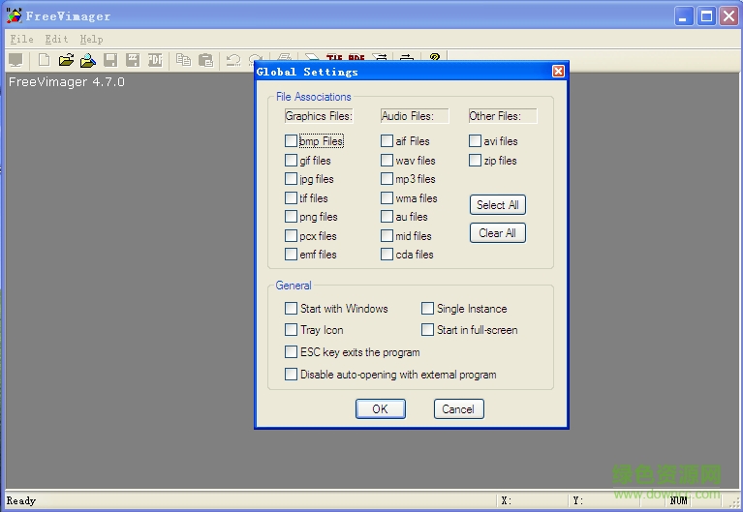743x512 pixels.
Task: Click the second open-folder browse icon
Action: coord(88,60)
